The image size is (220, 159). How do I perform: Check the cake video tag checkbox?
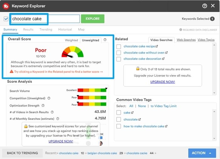(x=119, y=112)
